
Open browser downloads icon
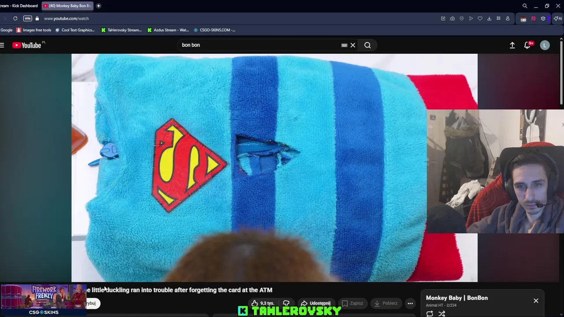[489, 18]
